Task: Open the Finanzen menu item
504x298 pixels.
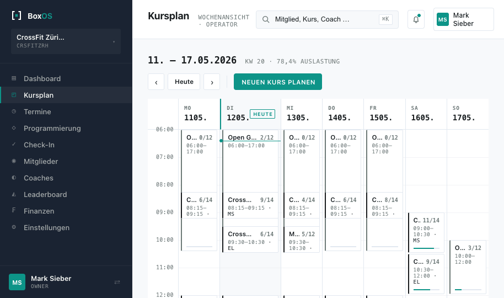Action: 66,211
